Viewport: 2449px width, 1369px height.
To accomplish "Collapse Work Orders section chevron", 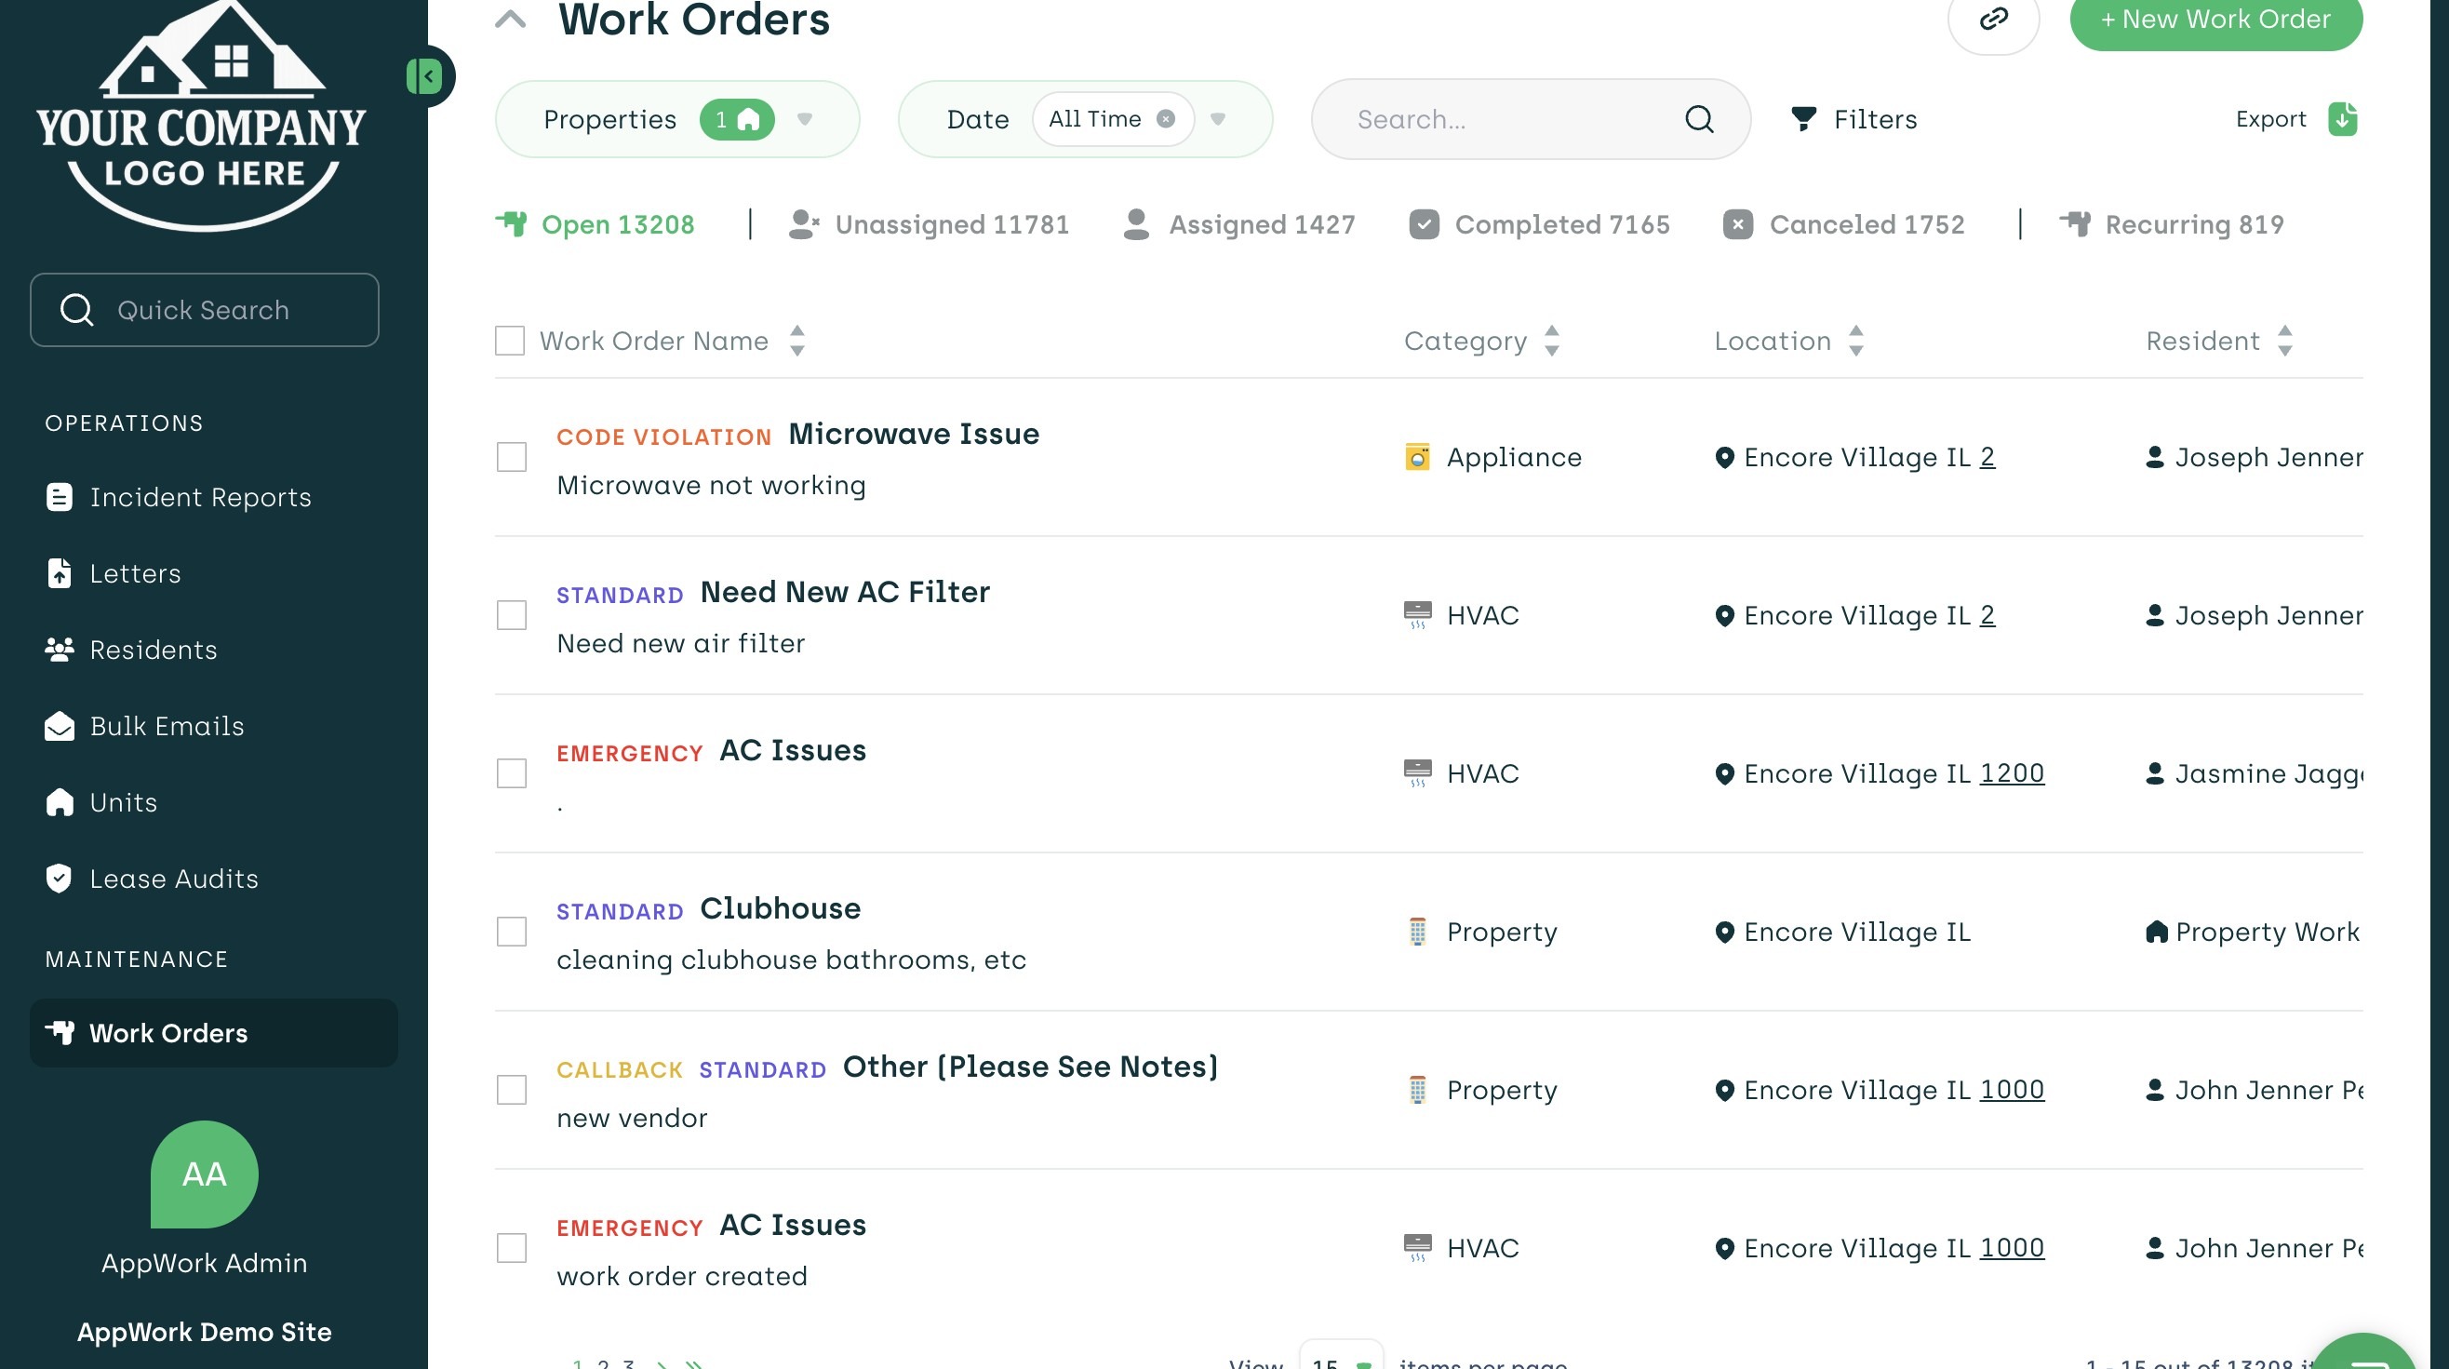I will pos(511,19).
